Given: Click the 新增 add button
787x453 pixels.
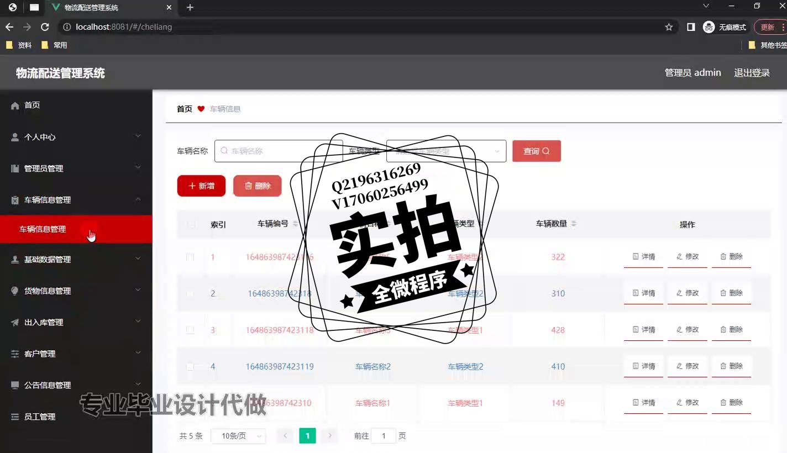Looking at the screenshot, I should point(201,186).
